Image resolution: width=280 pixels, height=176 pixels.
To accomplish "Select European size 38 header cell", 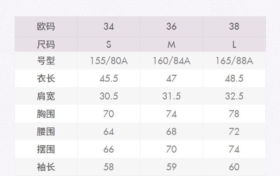I will (x=234, y=27).
